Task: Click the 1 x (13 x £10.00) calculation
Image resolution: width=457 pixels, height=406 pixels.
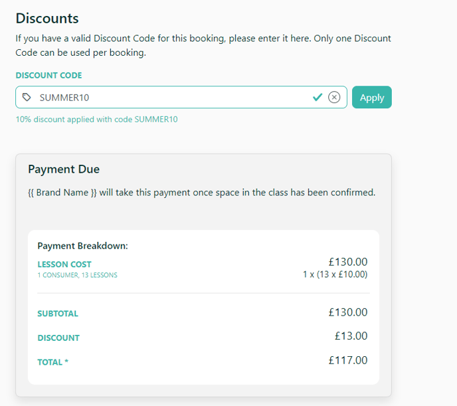Action: 335,274
